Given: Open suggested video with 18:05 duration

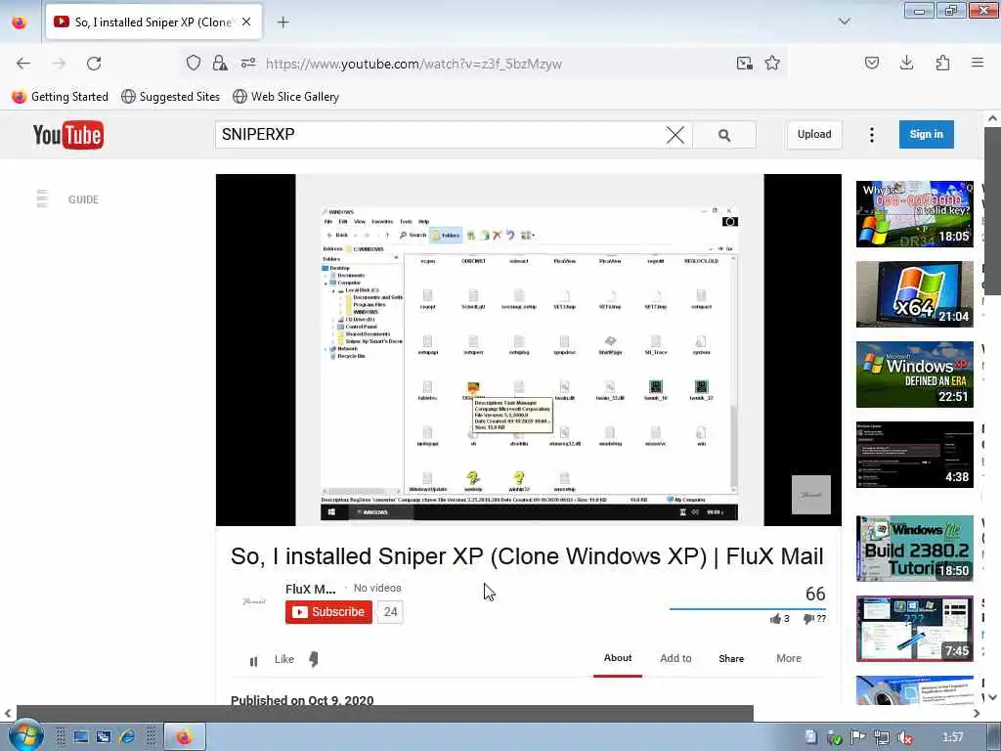Looking at the screenshot, I should [x=914, y=214].
